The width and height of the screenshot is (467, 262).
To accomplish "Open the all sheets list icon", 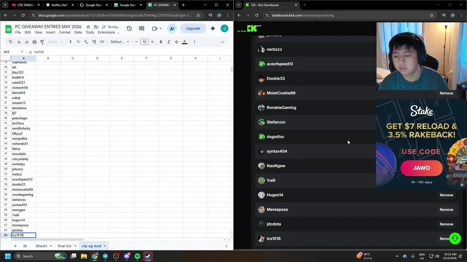I will [x=25, y=246].
